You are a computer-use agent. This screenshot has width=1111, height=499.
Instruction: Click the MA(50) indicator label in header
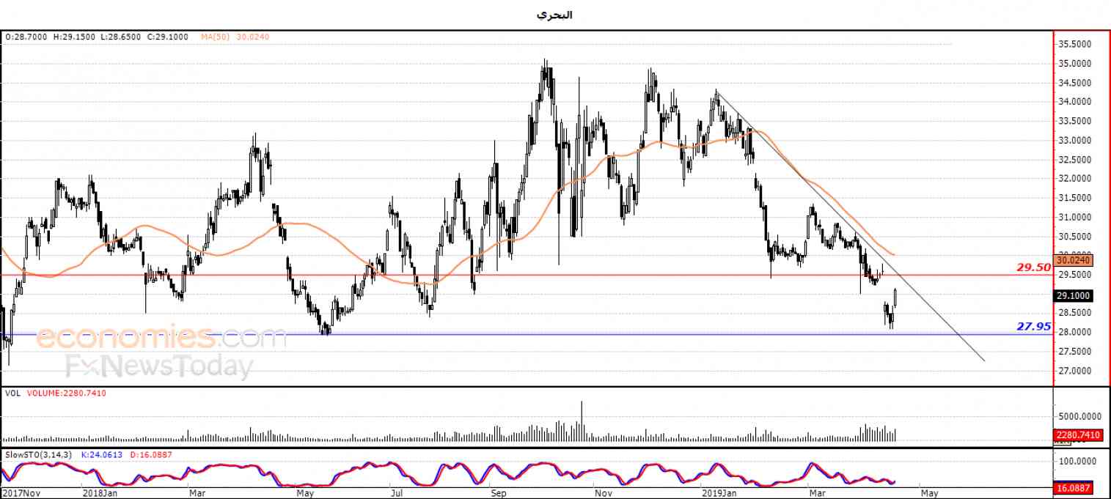[216, 36]
